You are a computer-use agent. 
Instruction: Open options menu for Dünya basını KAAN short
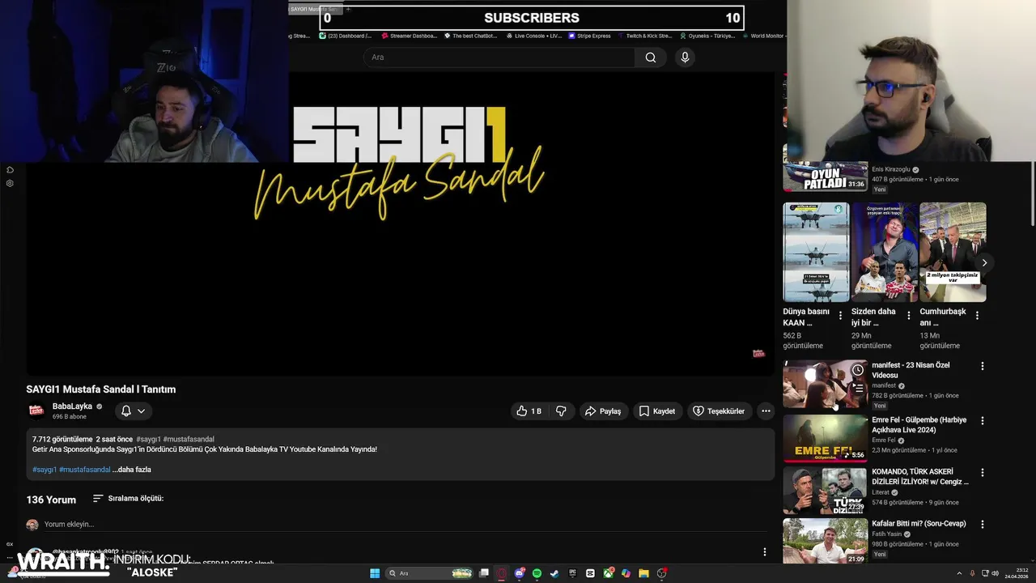click(x=840, y=316)
